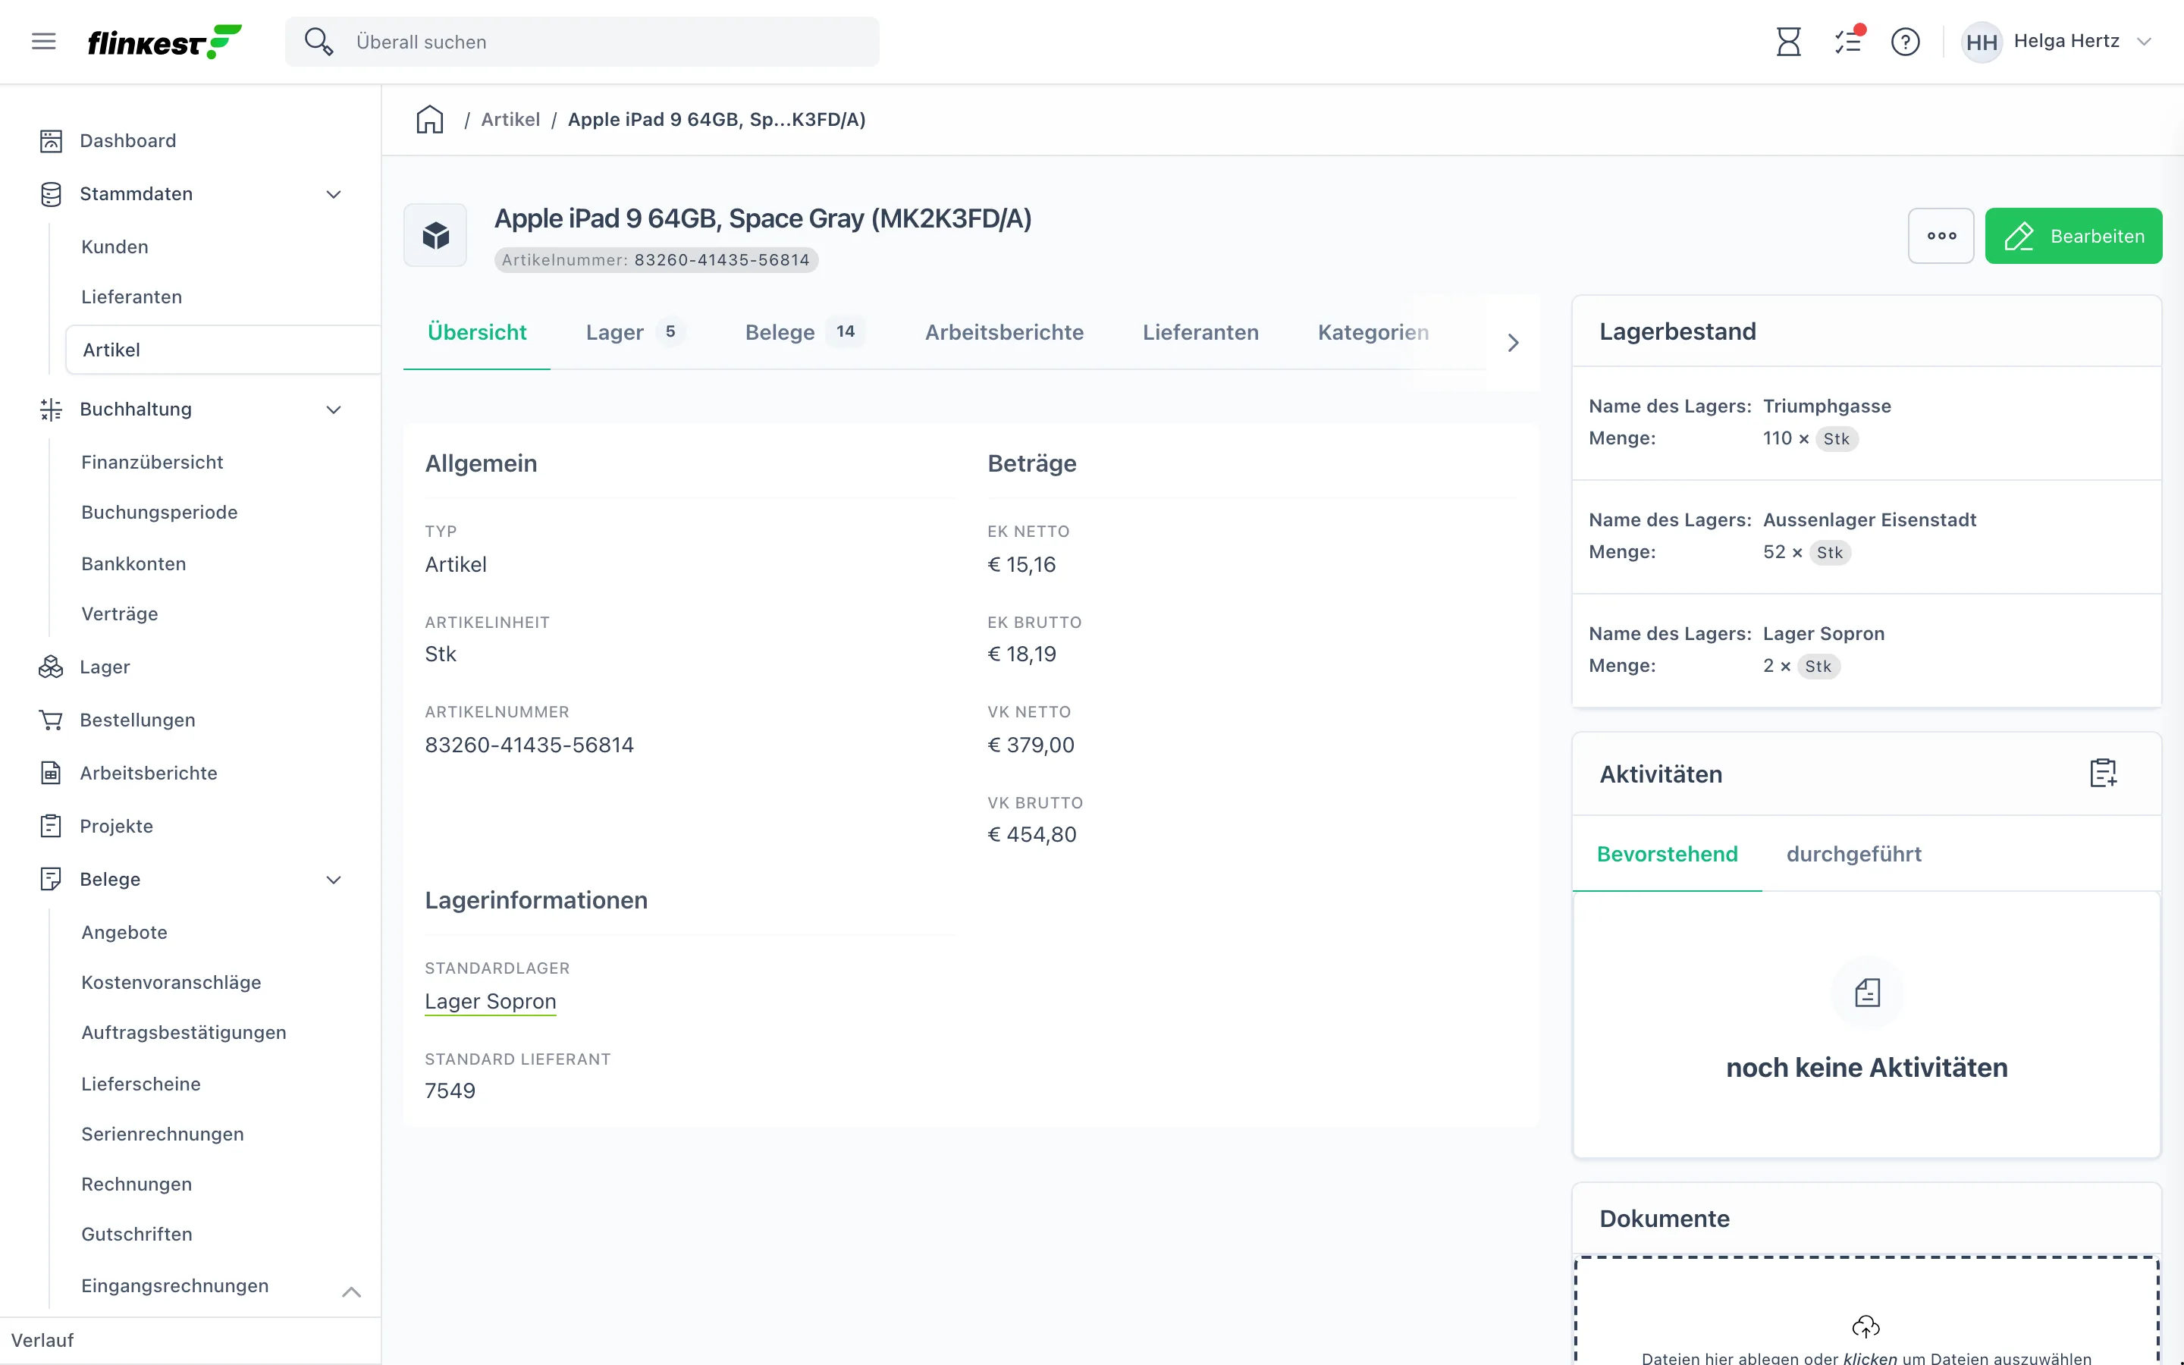Open the three-dots more actions button
Image resolution: width=2184 pixels, height=1365 pixels.
pos(1941,236)
